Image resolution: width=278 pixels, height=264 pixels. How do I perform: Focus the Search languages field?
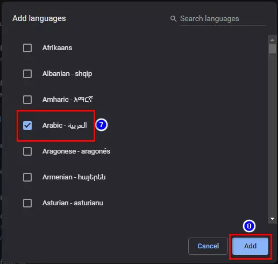click(223, 19)
